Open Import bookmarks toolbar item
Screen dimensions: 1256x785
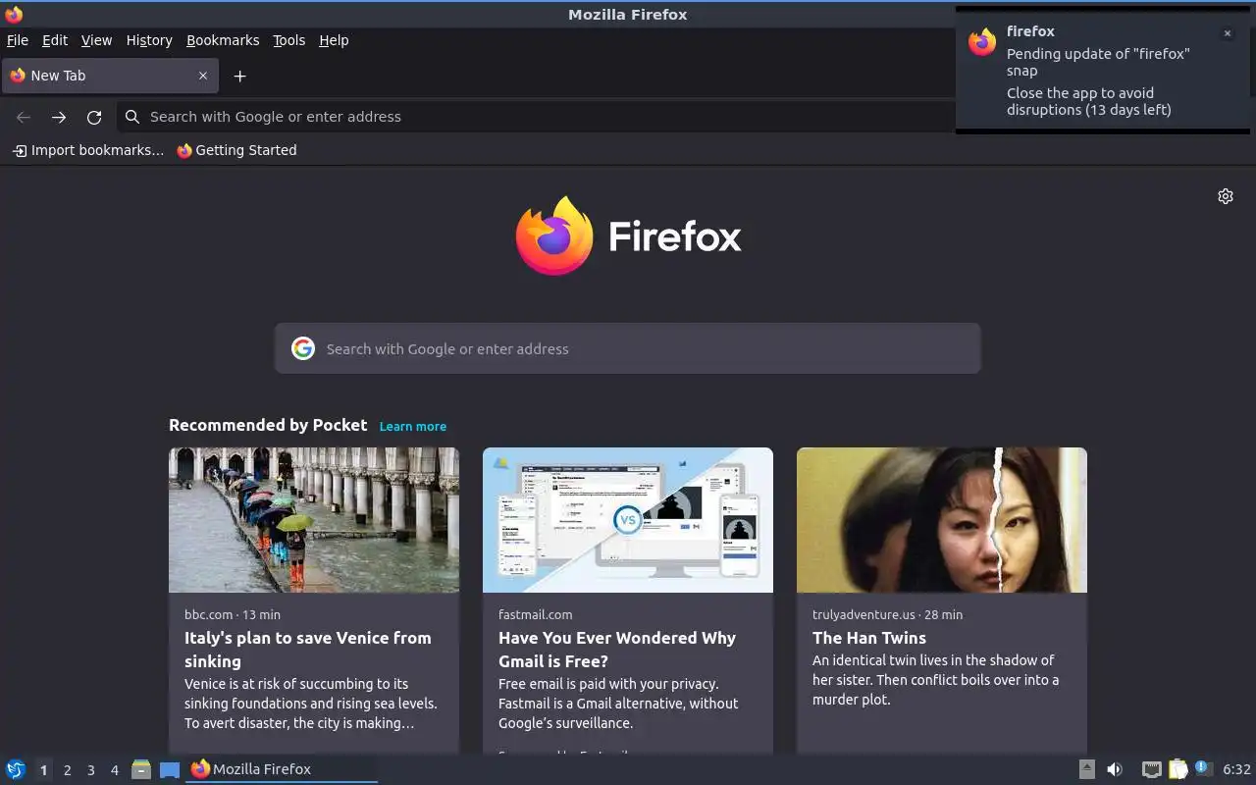(x=87, y=150)
